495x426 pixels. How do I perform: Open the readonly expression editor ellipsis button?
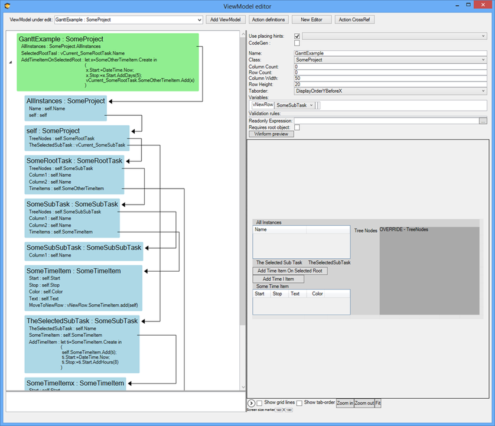point(483,121)
